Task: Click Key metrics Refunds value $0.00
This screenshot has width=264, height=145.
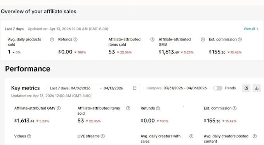Action: point(148,121)
